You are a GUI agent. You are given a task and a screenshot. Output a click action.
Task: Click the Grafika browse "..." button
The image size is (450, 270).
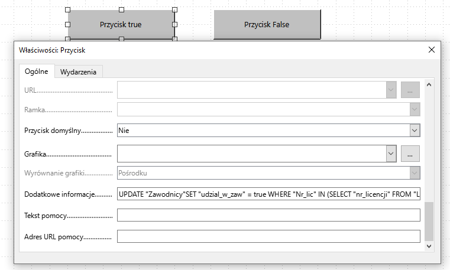coord(410,153)
